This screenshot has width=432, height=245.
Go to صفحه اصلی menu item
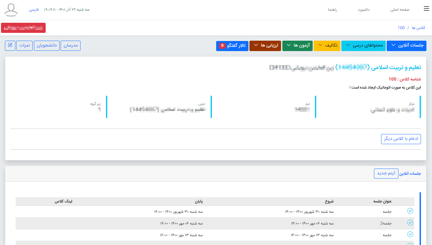[400, 10]
